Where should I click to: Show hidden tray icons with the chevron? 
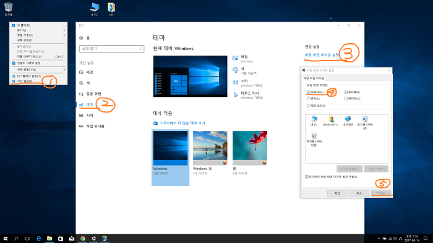(379, 239)
